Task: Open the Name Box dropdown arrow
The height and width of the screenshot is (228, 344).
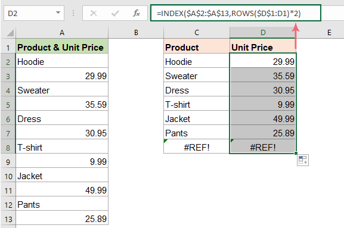Action: coord(58,13)
